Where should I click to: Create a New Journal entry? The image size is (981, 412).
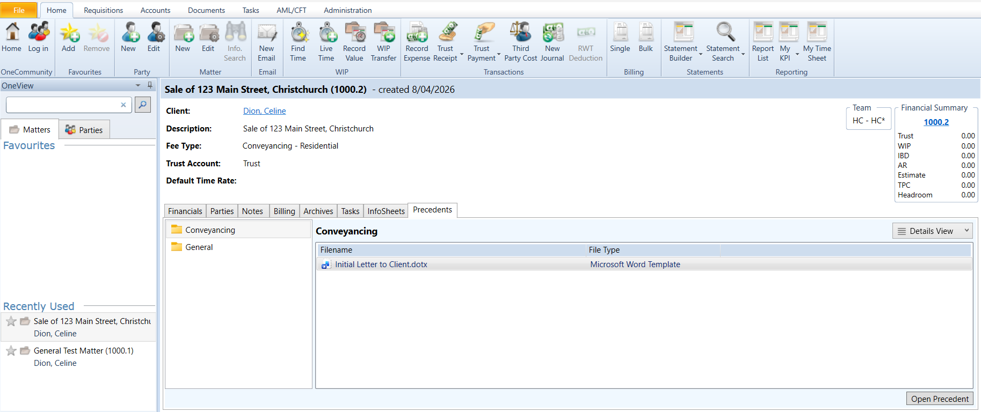[x=553, y=42]
